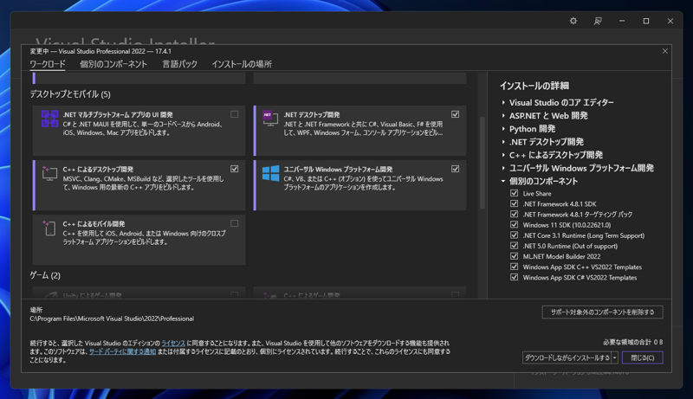Uncheck Windows App SDK C++ VS2022 Templates
The height and width of the screenshot is (399, 693).
pos(514,267)
